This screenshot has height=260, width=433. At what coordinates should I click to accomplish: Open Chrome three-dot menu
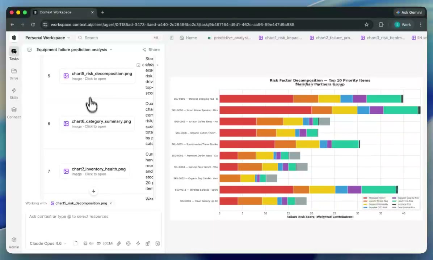(421, 25)
